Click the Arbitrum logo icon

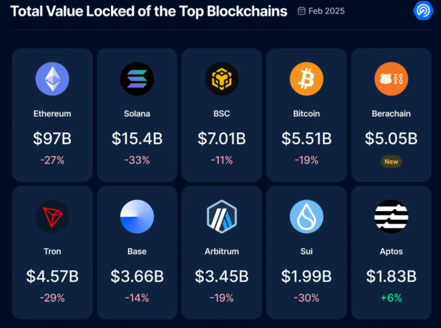221,217
